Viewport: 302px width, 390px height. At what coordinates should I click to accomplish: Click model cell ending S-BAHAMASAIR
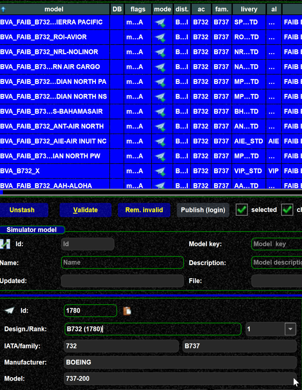click(x=54, y=111)
